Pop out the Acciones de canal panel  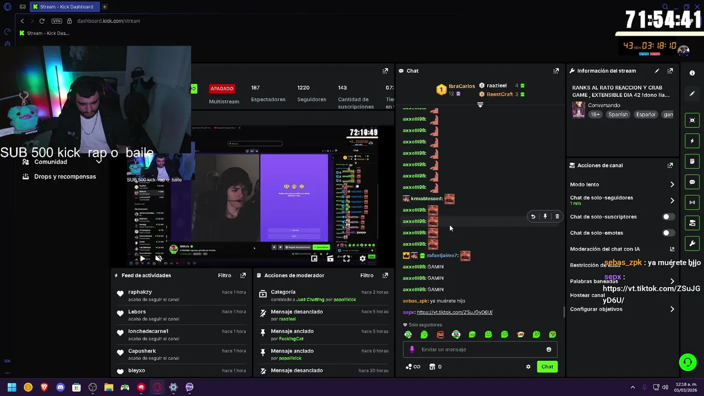tap(670, 166)
